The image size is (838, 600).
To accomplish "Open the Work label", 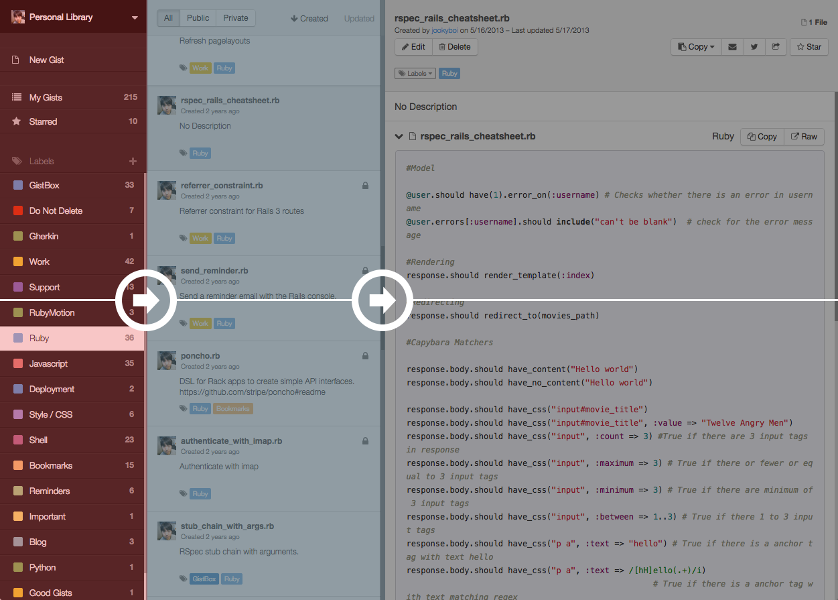I will click(72, 261).
